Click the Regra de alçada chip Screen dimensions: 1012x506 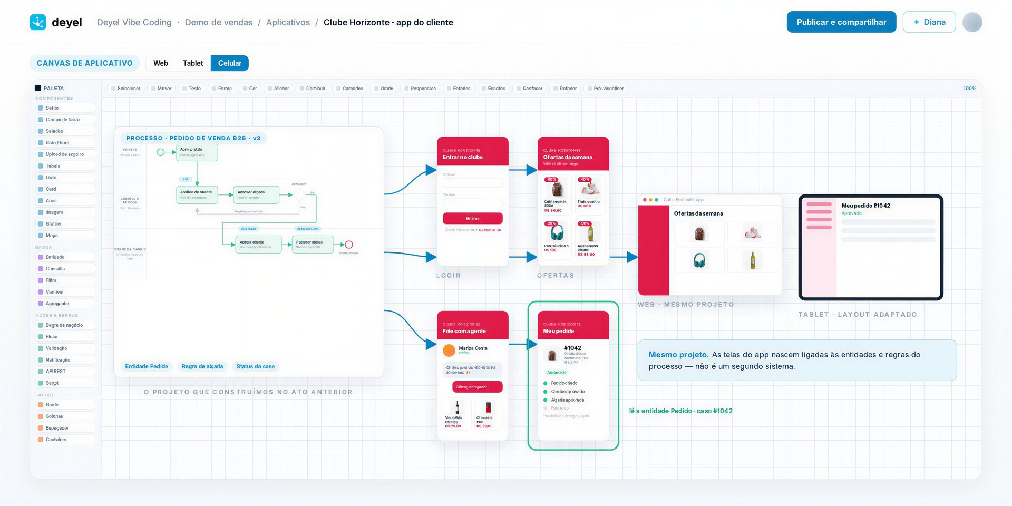202,366
